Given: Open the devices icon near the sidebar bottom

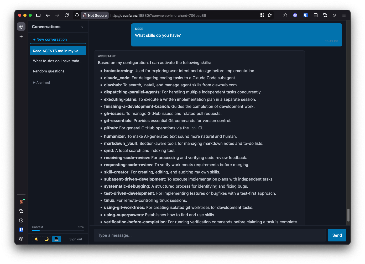Looking at the screenshot, I should click(x=21, y=211).
